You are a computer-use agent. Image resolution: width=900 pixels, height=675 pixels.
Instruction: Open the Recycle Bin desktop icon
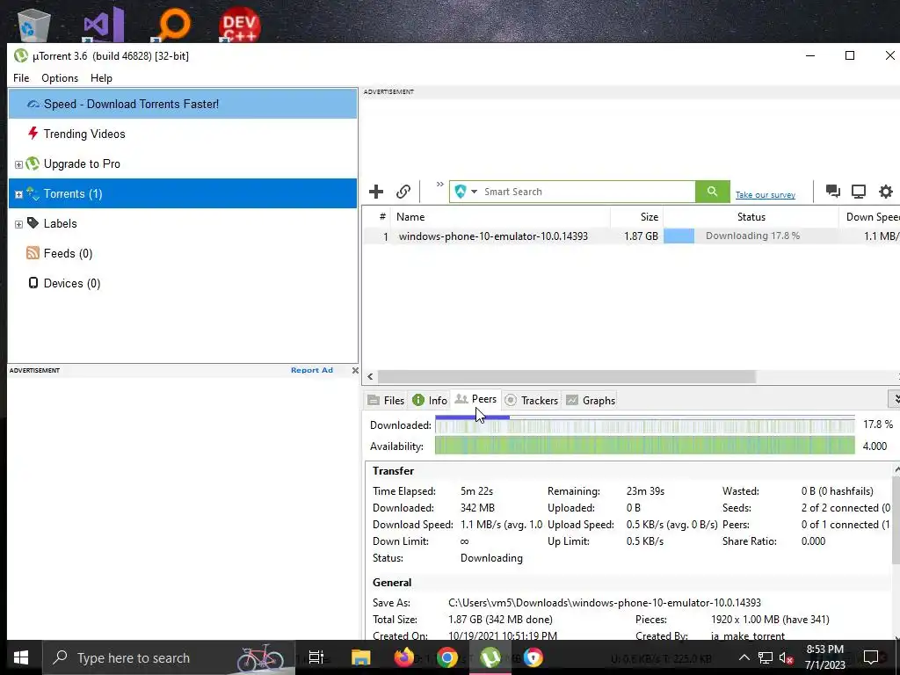click(x=34, y=25)
